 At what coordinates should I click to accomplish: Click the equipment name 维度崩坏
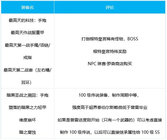[27, 120]
